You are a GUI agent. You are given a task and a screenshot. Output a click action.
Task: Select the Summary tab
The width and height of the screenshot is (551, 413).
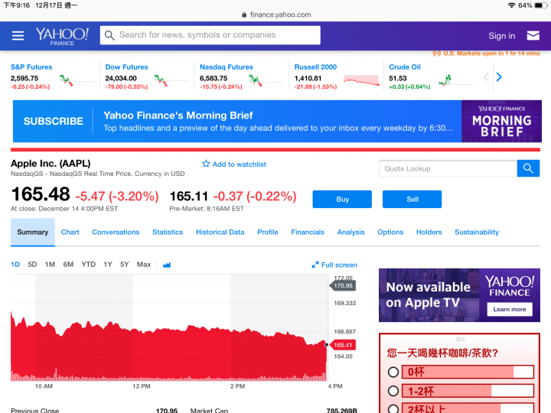[33, 233]
